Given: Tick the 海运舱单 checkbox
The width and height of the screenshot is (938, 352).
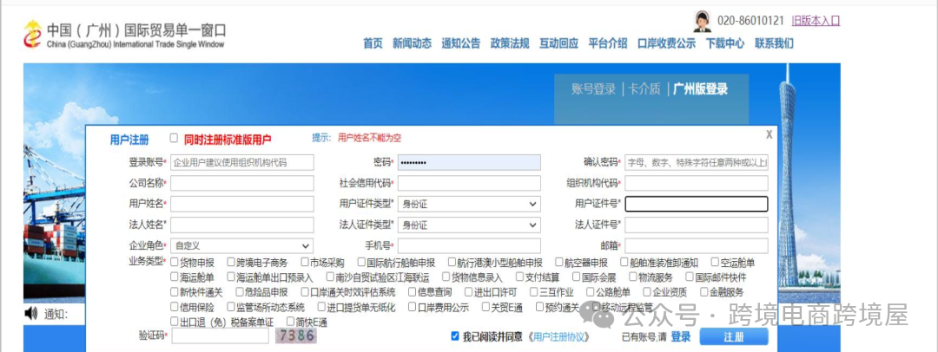Looking at the screenshot, I should pos(175,277).
